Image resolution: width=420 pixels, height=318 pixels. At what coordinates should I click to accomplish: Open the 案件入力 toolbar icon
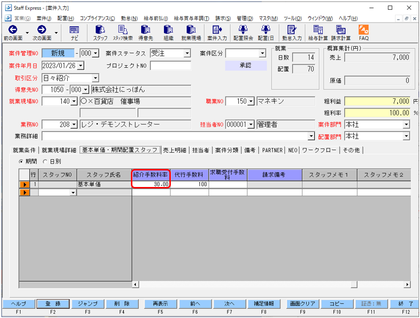click(x=217, y=30)
